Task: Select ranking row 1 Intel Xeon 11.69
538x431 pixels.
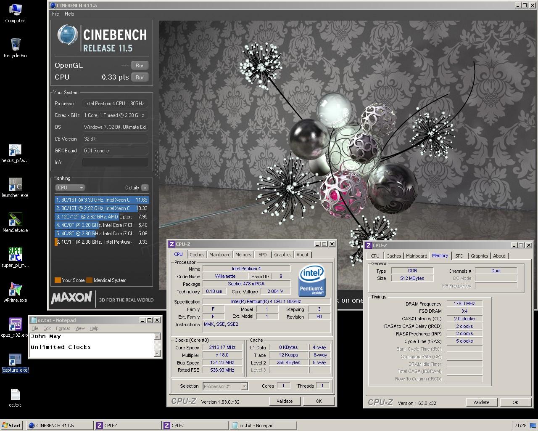Action: click(x=102, y=200)
